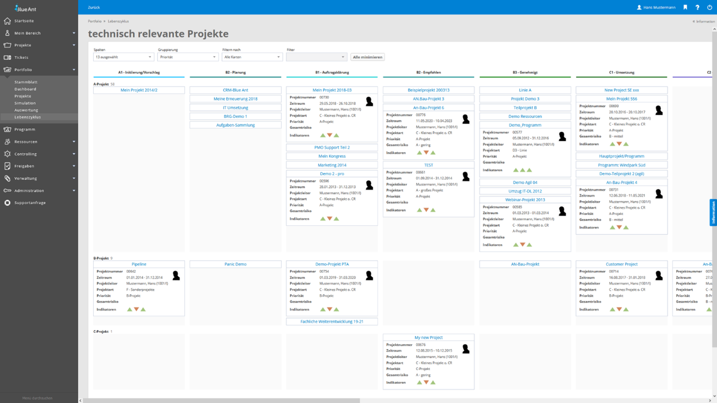Open the Gruppierung dropdown
This screenshot has height=403, width=717.
click(x=187, y=57)
